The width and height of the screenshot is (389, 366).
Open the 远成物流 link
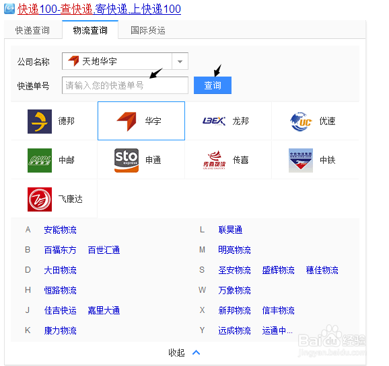pyautogui.click(x=234, y=330)
